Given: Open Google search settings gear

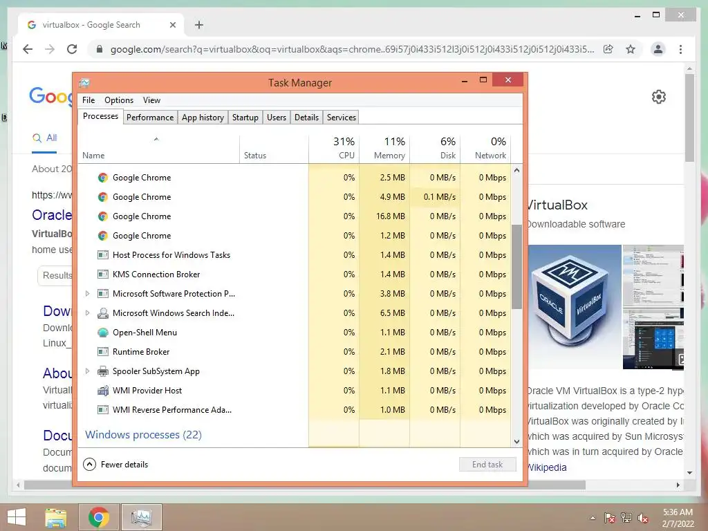Looking at the screenshot, I should (x=659, y=97).
